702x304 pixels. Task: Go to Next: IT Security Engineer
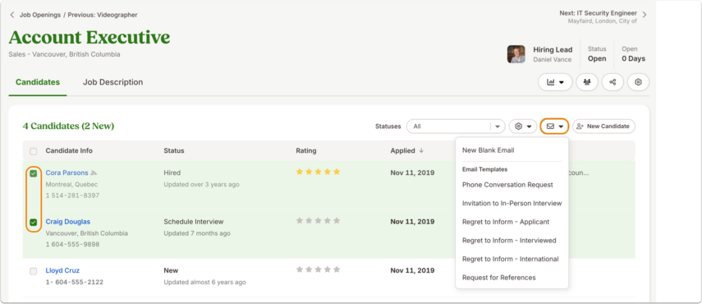pos(598,13)
